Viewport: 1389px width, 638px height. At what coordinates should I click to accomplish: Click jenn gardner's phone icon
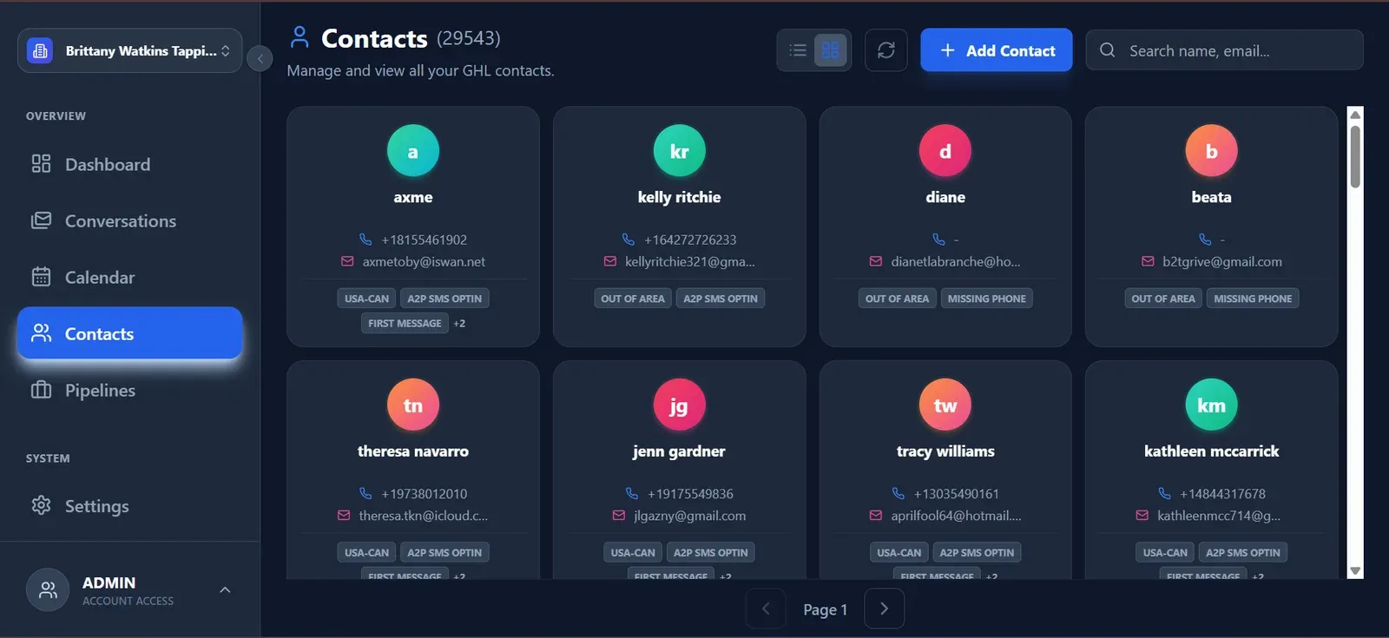[x=632, y=493]
